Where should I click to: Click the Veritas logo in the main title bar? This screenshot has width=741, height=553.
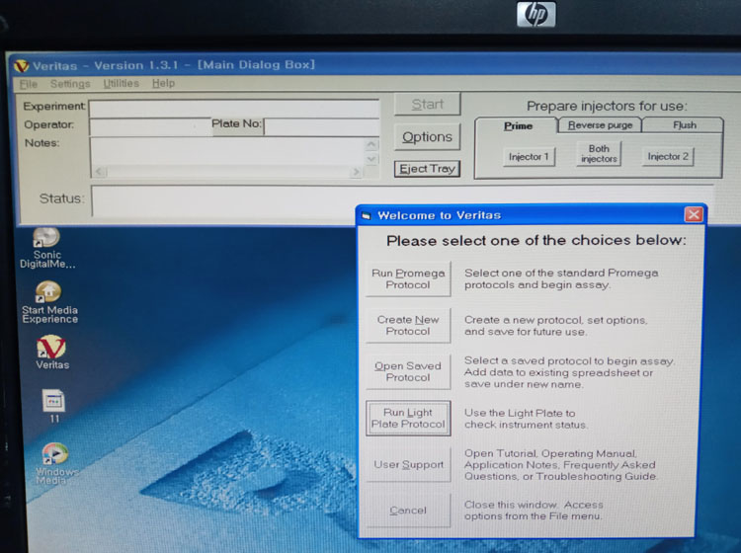(x=21, y=65)
